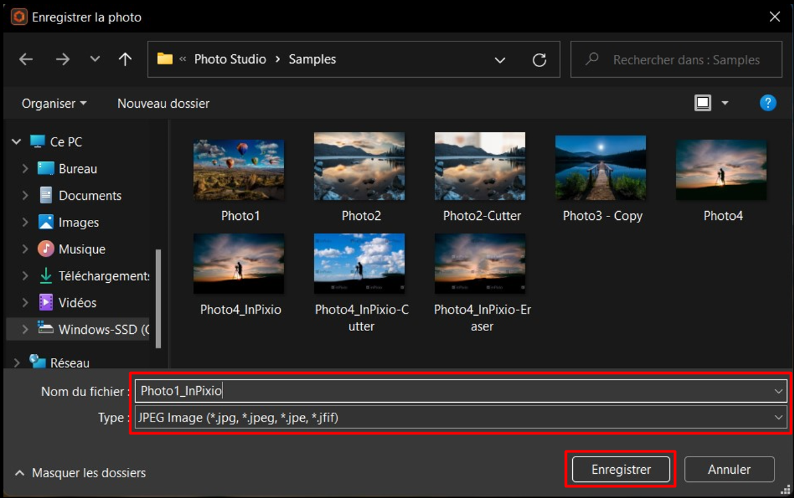Expand the Documents folder node

(25, 195)
